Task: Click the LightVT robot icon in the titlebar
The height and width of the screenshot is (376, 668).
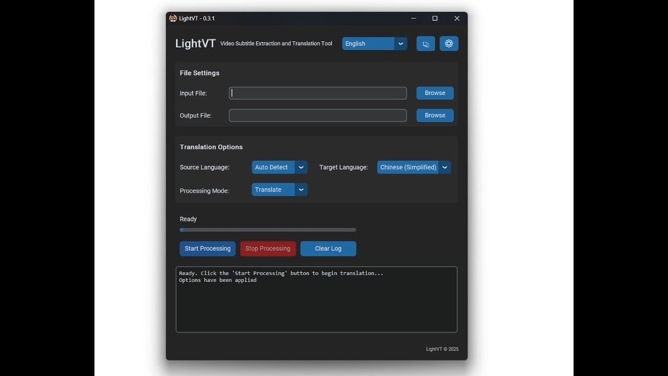Action: (x=172, y=18)
